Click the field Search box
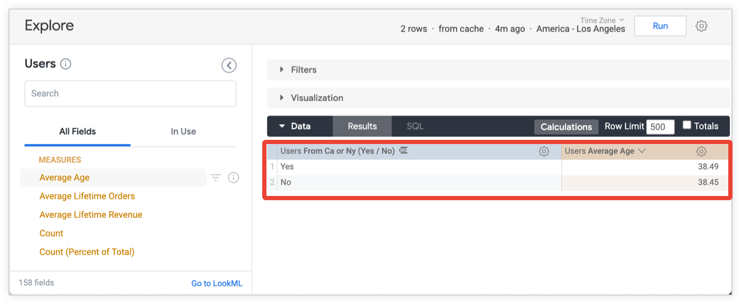 click(x=130, y=94)
